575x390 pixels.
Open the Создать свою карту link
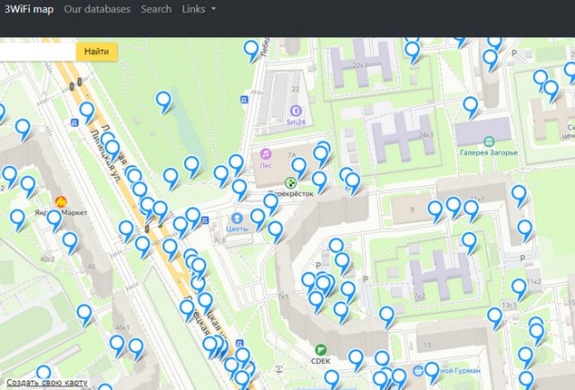(47, 383)
